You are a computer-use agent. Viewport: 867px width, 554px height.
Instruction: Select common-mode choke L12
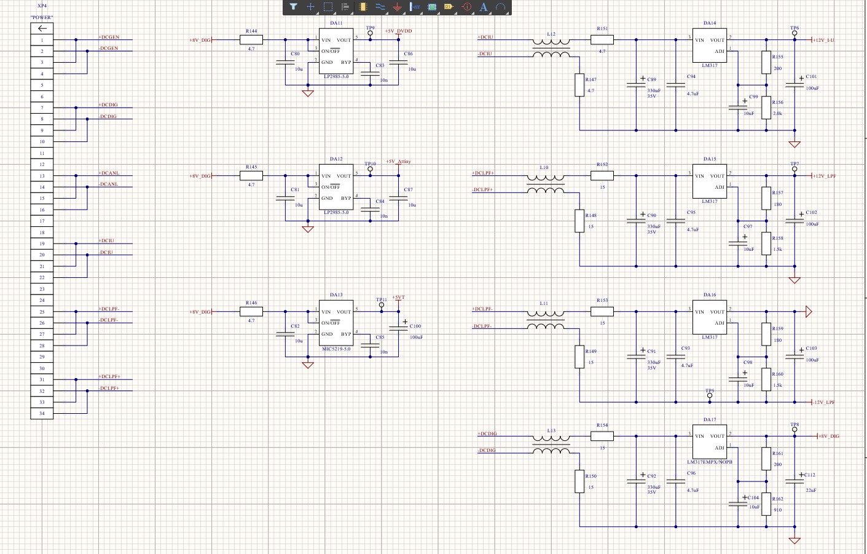[551, 49]
